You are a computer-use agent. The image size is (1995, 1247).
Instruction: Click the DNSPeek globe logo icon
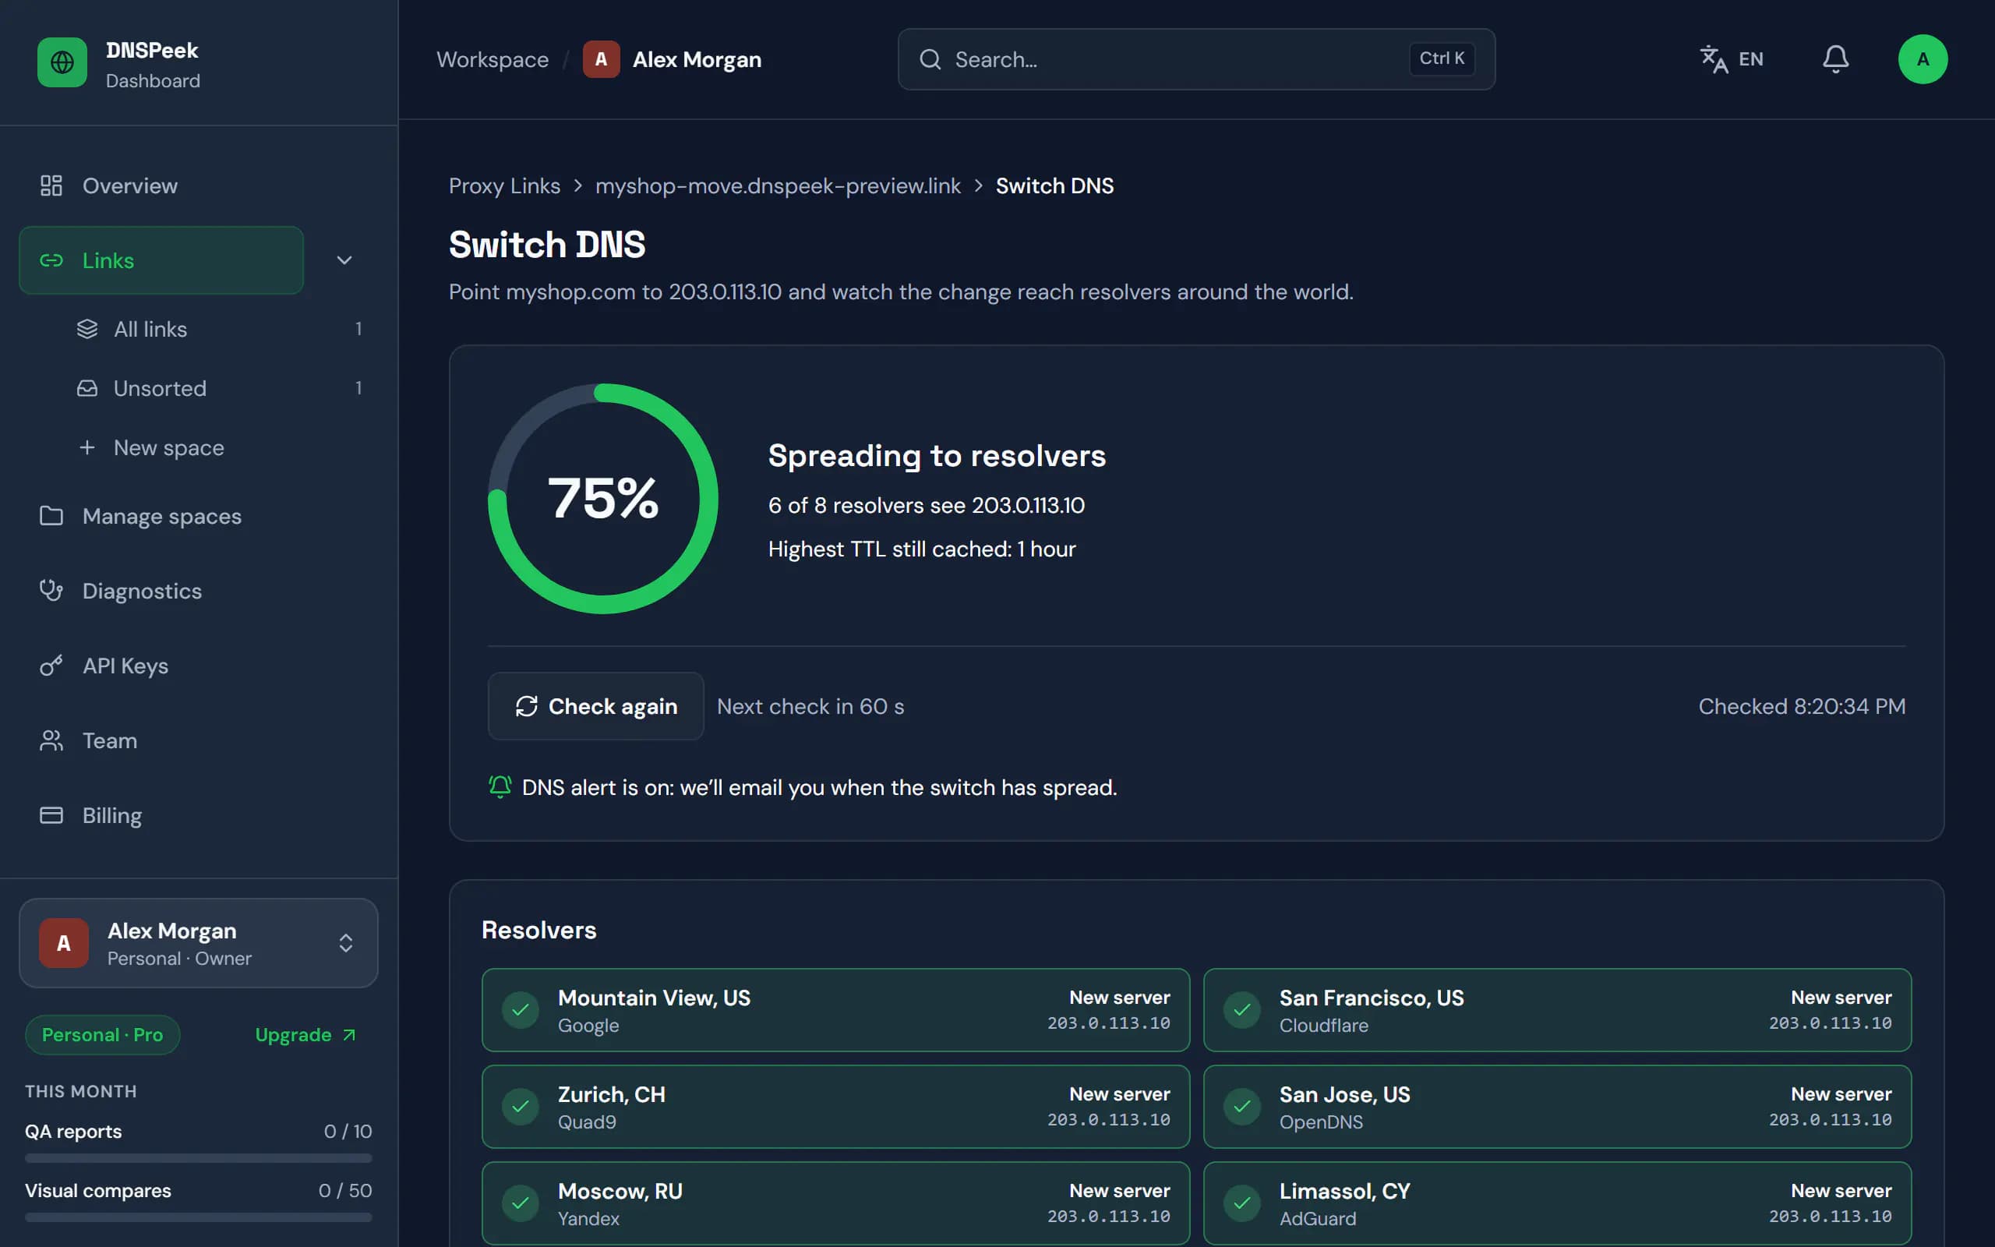(62, 62)
